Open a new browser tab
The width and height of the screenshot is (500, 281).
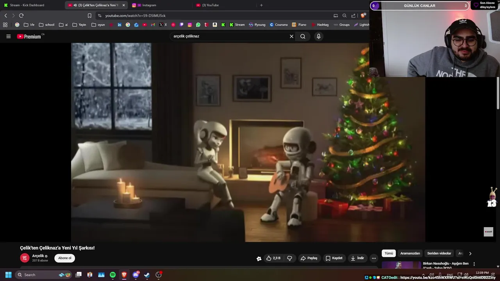pyautogui.click(x=261, y=5)
